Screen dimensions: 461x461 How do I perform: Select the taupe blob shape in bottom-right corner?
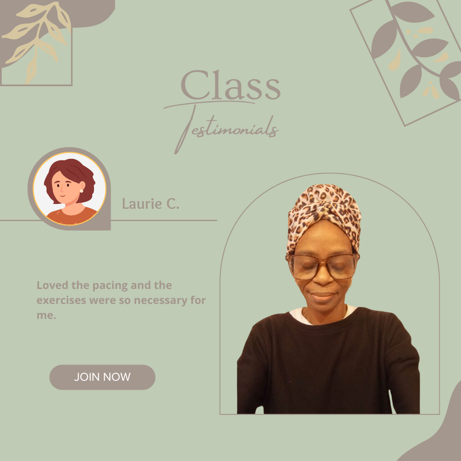tap(435, 429)
